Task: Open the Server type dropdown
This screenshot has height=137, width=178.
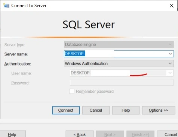Action: coord(119,45)
